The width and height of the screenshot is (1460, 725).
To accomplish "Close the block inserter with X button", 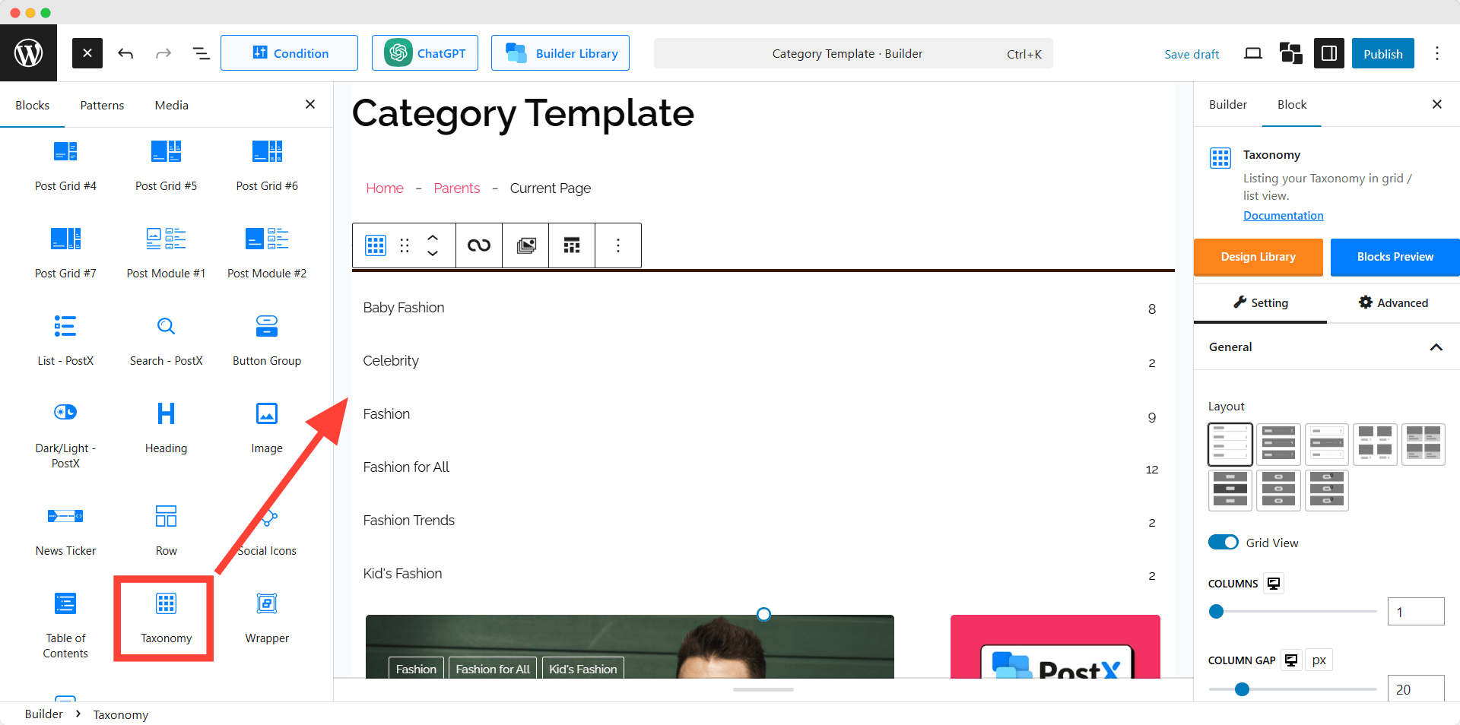I will click(x=87, y=53).
